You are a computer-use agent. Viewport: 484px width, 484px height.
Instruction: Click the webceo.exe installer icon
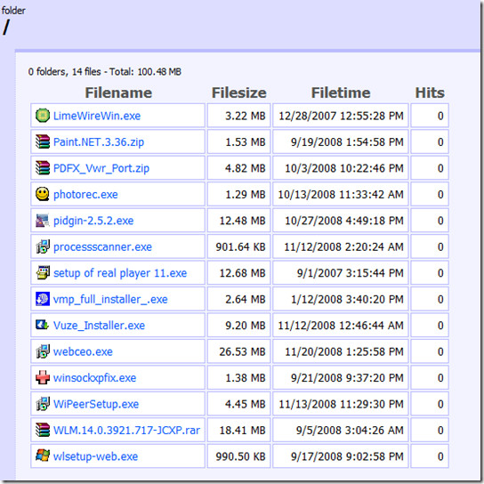(x=43, y=351)
